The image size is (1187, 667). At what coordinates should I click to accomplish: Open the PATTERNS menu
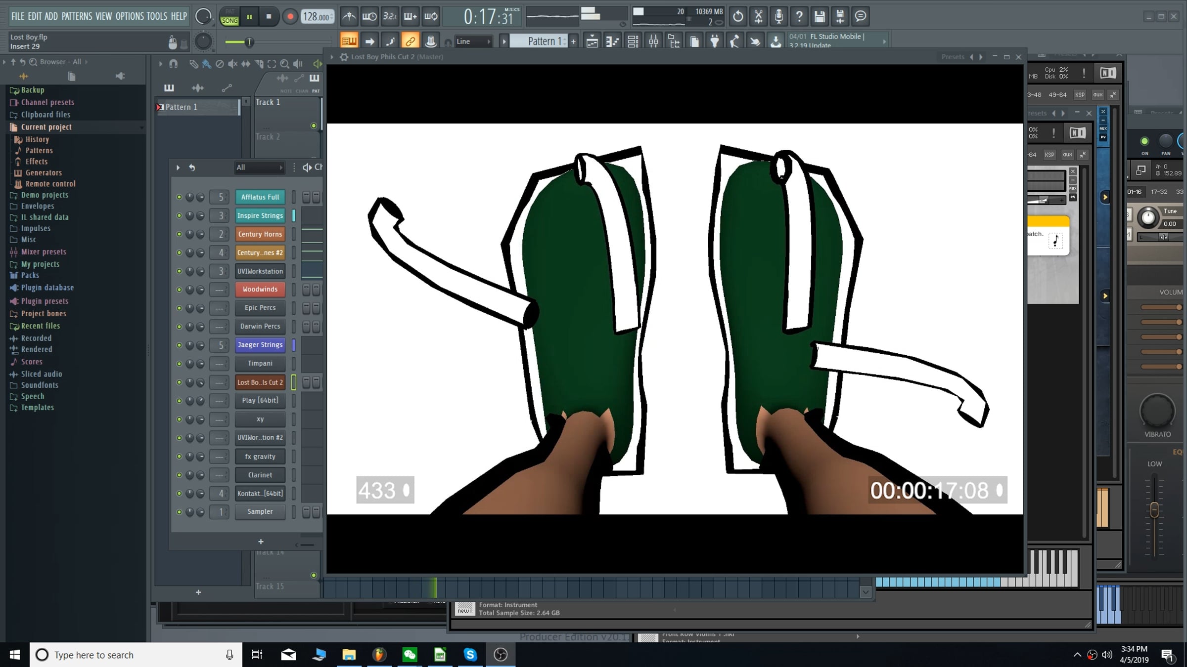(x=77, y=16)
